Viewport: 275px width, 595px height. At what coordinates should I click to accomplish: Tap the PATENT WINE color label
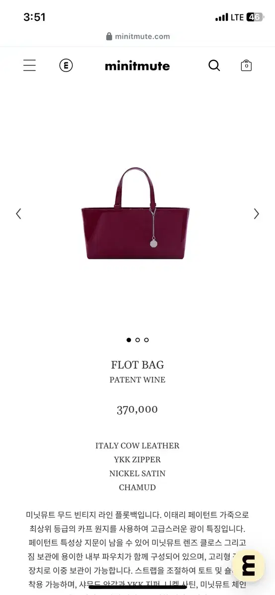137,380
